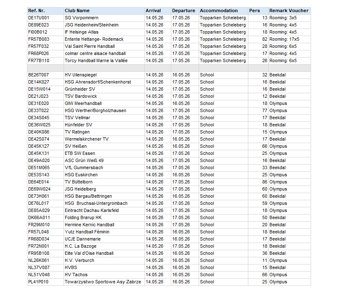Click GIW Meerhandball club cell
This screenshot has width=338, height=293.
104,103
